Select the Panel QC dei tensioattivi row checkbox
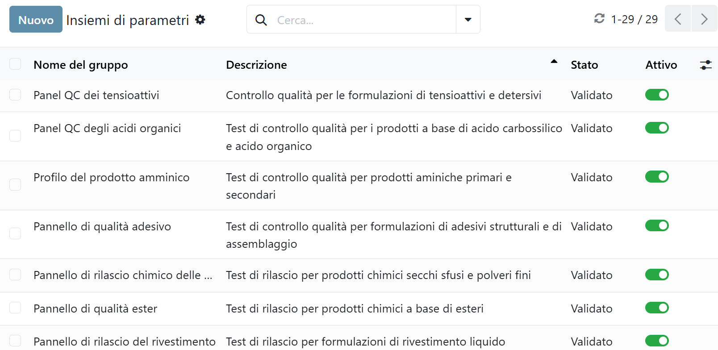The width and height of the screenshot is (718, 350). tap(15, 95)
